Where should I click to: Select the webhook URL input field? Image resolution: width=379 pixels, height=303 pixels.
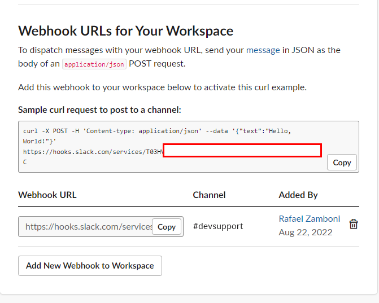click(x=101, y=226)
